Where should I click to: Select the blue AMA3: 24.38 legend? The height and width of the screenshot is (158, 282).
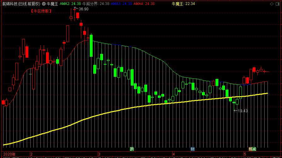(x=121, y=4)
